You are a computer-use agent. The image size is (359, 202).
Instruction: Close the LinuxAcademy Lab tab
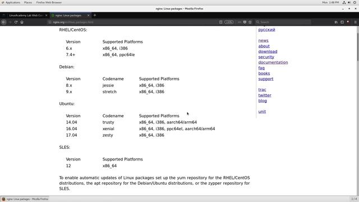[x=46, y=15]
